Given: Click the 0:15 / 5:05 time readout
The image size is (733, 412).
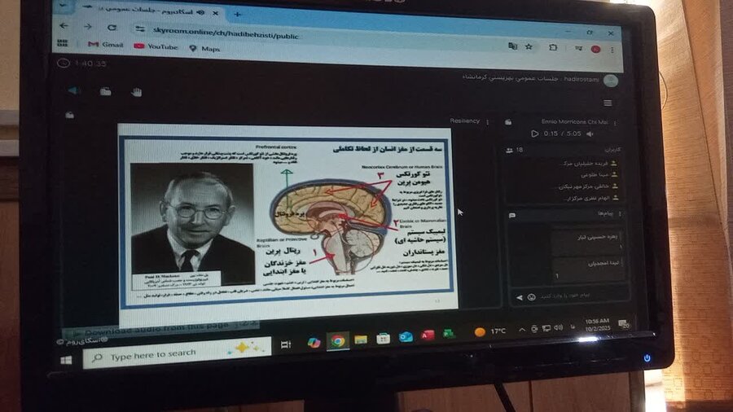Looking at the screenshot, I should (562, 134).
